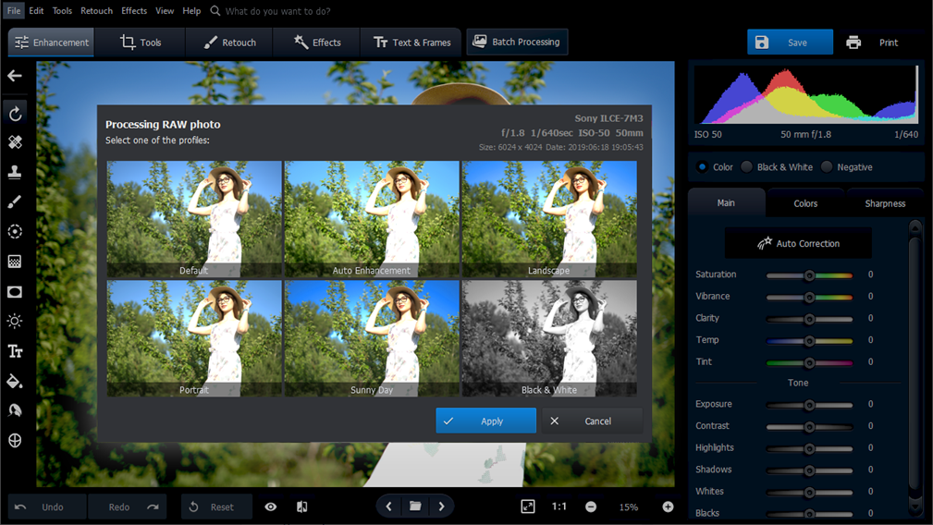Open the sun brightness tool
The width and height of the screenshot is (933, 525).
[15, 321]
